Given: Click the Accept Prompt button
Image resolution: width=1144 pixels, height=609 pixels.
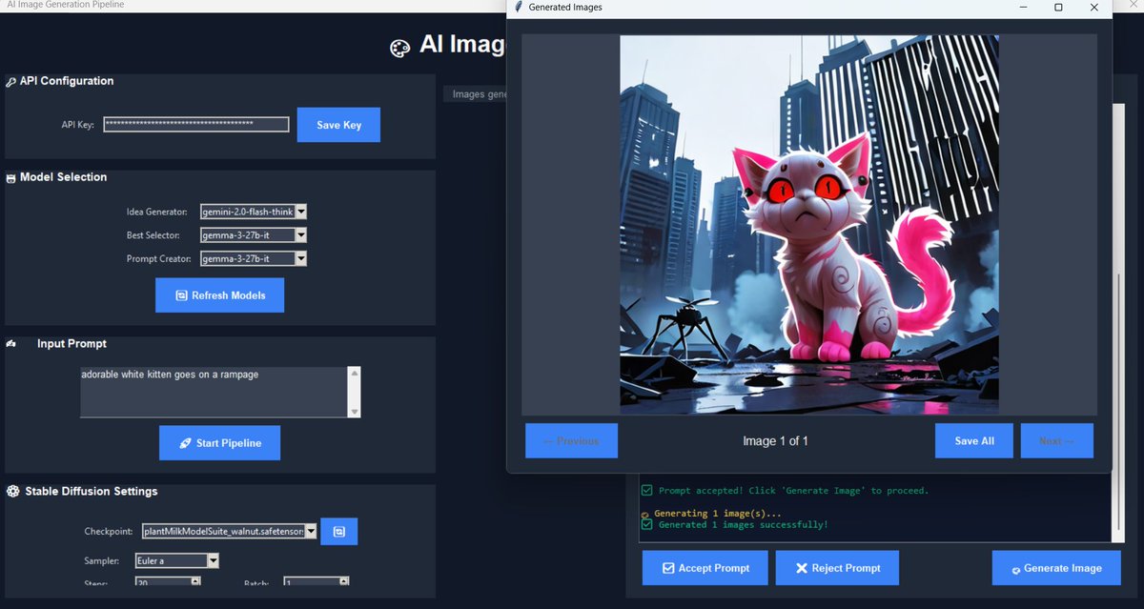Looking at the screenshot, I should pyautogui.click(x=705, y=568).
